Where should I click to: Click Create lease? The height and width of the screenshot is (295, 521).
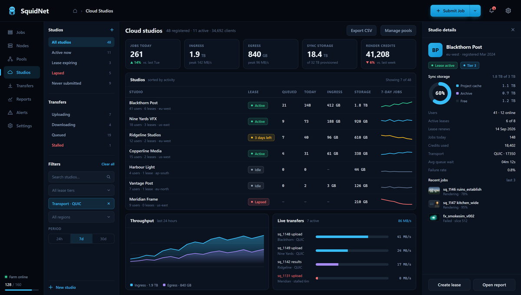click(x=449, y=285)
